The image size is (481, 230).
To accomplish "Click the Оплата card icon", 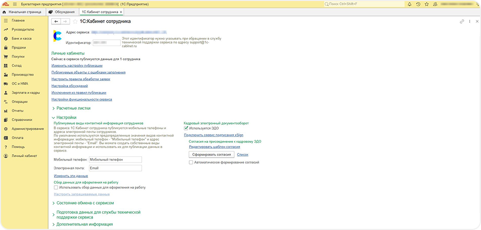I will 6,138.
